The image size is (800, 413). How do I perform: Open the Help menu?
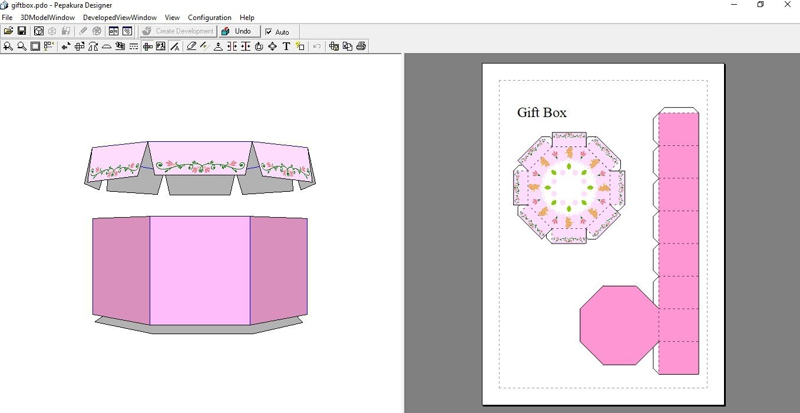click(247, 18)
